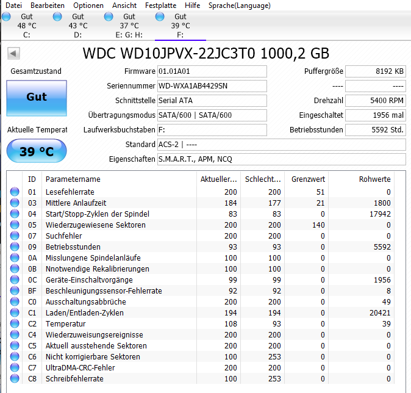Click status orb of Wiederzugewiesene Sektoren row
Screen dimensions: 411x393
tap(15, 225)
